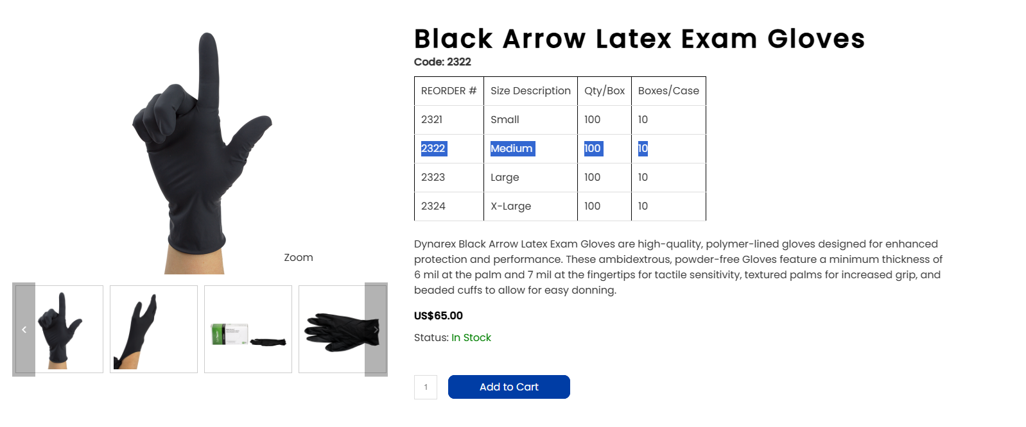This screenshot has height=427, width=1026.
Task: Click reorder number 2321 in table
Action: [x=431, y=120]
